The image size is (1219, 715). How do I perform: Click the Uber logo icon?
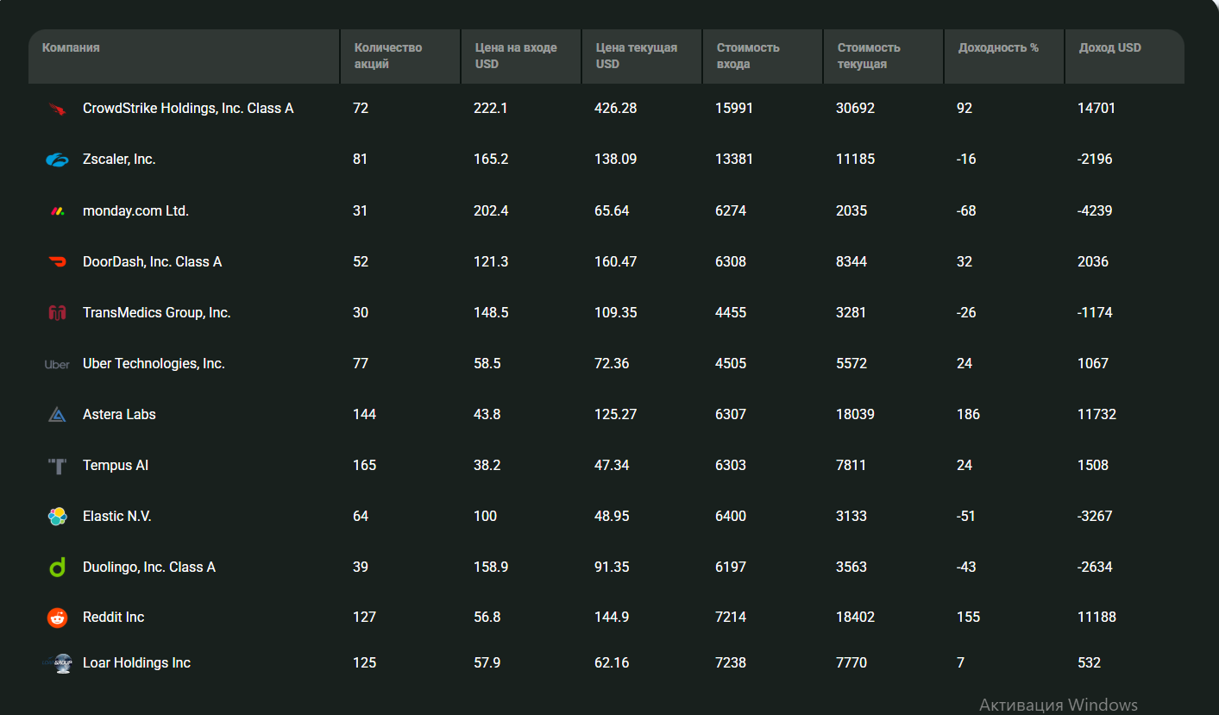[x=57, y=364]
